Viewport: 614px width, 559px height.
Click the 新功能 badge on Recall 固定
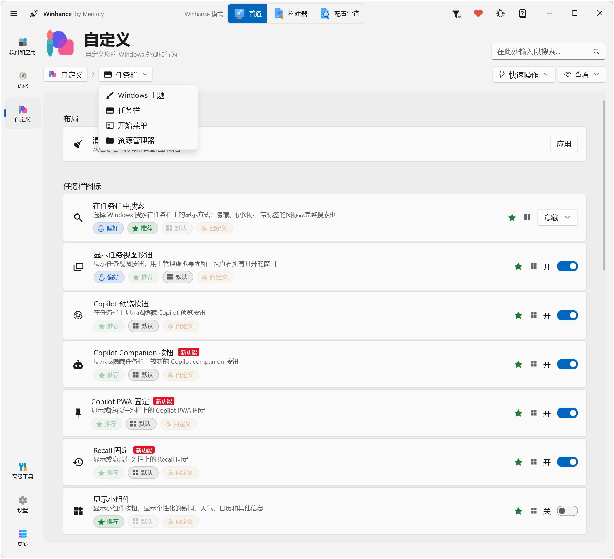144,450
